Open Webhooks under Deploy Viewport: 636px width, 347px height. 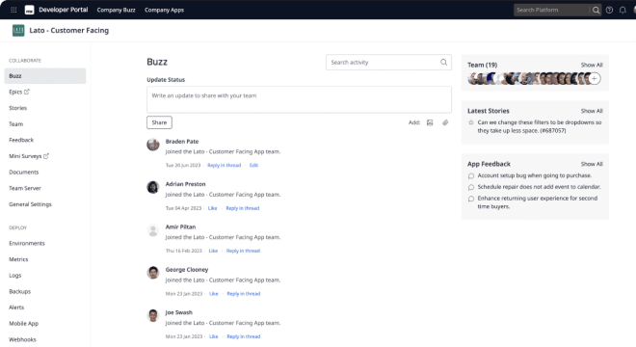(x=22, y=339)
